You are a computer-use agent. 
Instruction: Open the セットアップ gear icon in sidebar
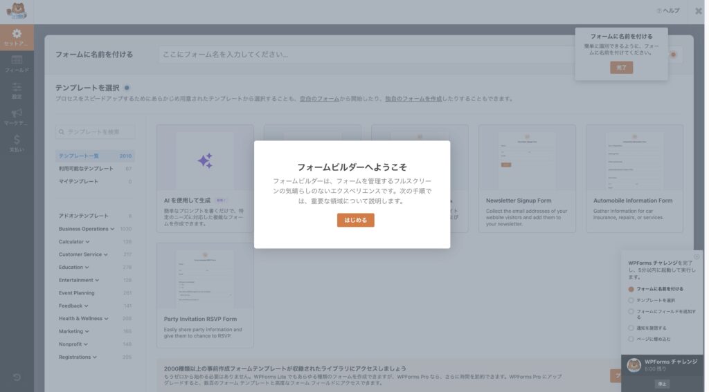tap(17, 34)
